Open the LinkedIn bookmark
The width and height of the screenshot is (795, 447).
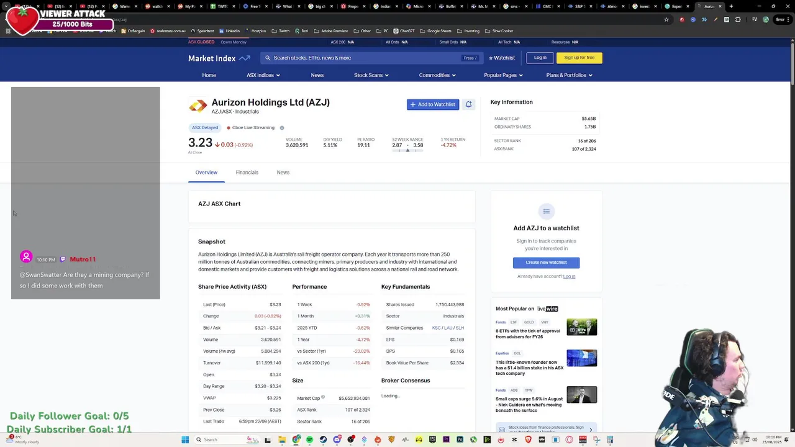pos(230,31)
